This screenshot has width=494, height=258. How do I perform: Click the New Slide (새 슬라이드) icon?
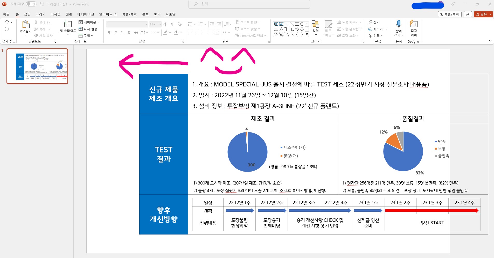[x=68, y=24]
